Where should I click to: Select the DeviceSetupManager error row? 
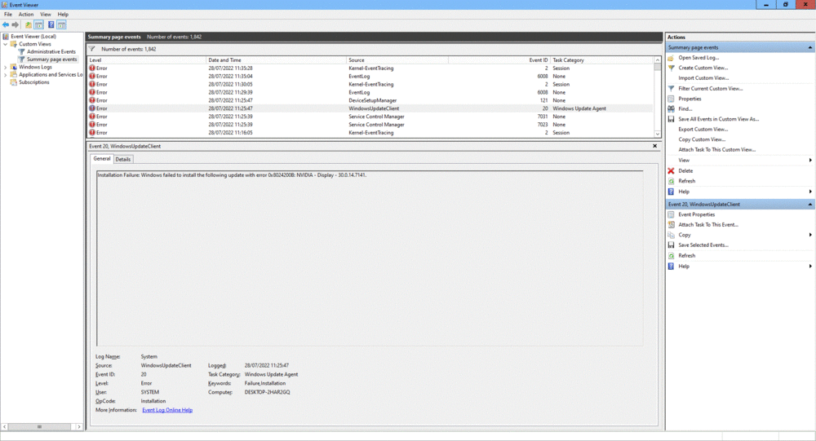click(x=370, y=100)
